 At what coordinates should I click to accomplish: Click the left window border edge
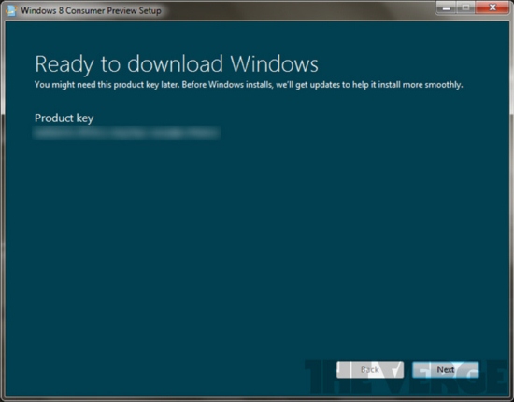(x=3, y=209)
